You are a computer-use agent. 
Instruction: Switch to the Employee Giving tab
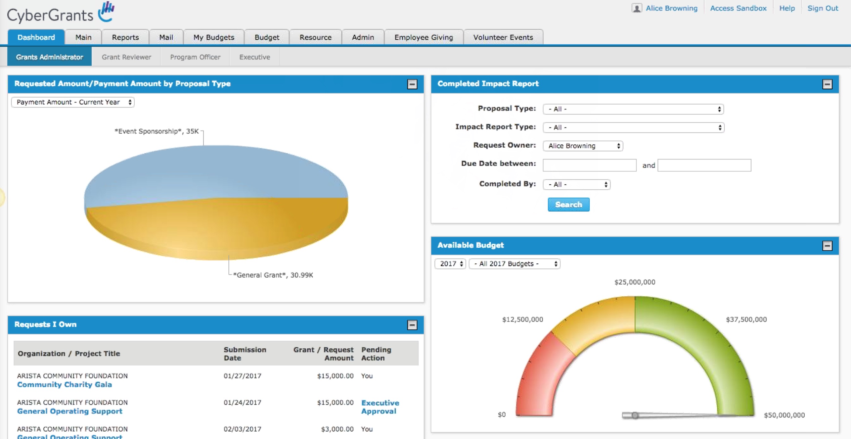pyautogui.click(x=423, y=37)
